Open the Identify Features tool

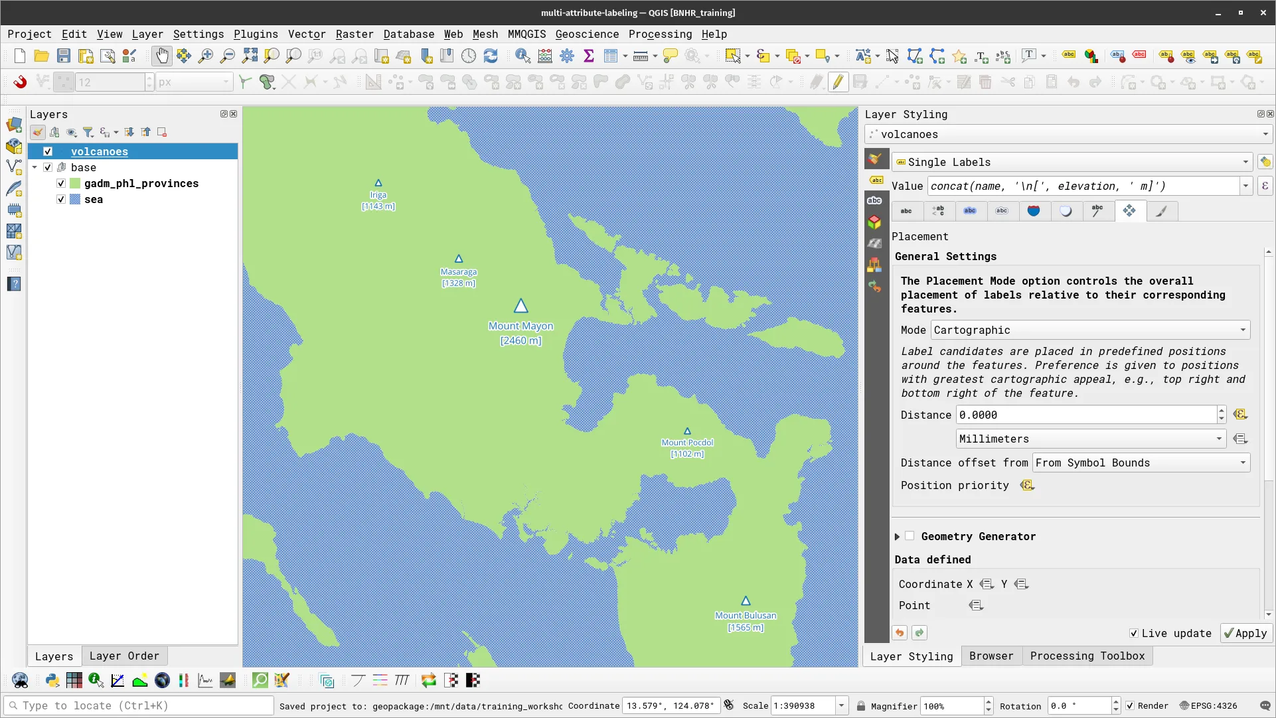tap(522, 56)
